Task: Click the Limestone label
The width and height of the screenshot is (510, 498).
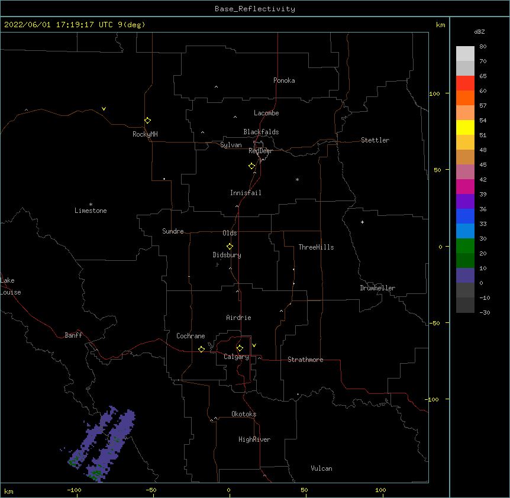Action: (91, 211)
